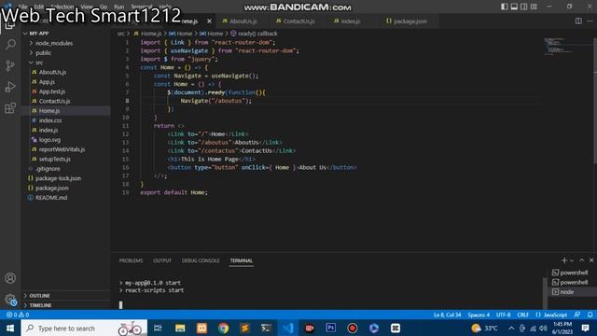This screenshot has height=336, width=597.
Task: Expand the node_modules folder
Action: click(65, 43)
